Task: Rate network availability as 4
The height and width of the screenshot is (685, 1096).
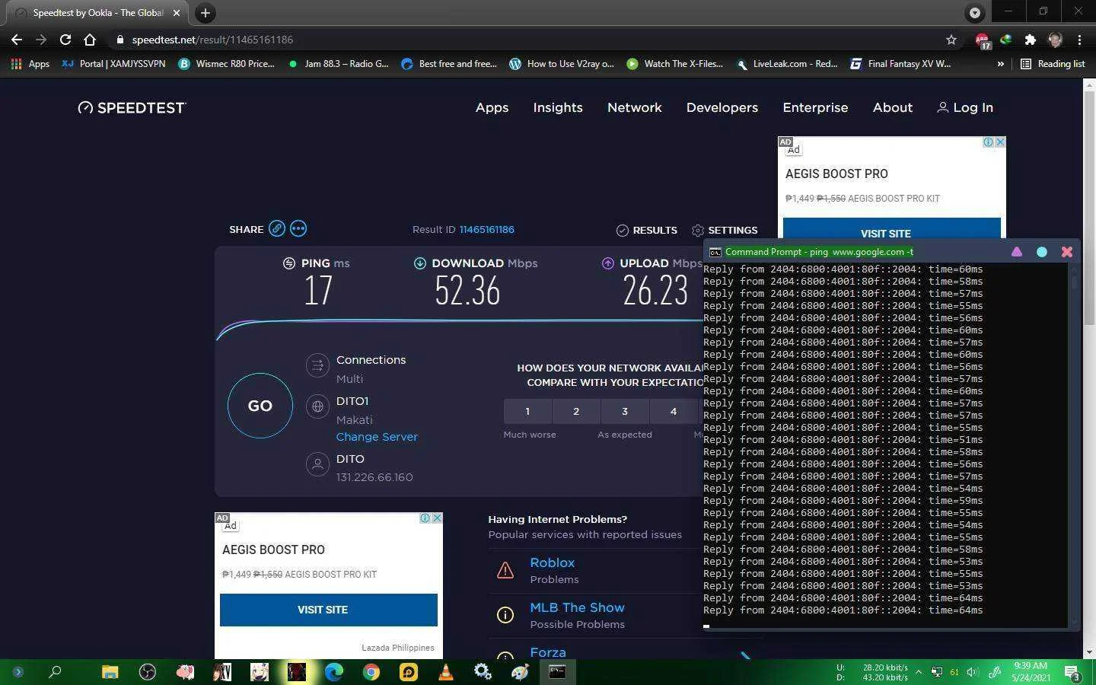Action: (674, 411)
